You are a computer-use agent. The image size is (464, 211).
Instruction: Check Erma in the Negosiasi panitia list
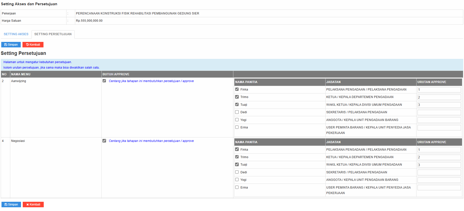237,187
